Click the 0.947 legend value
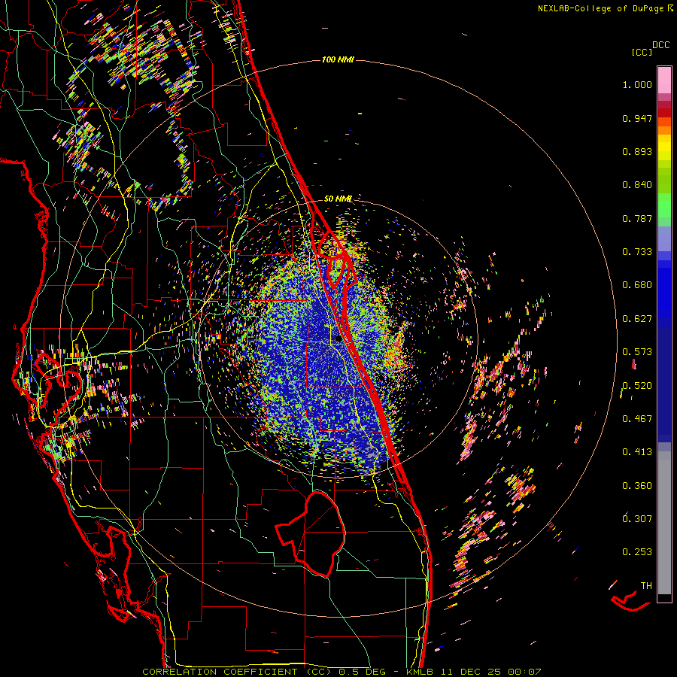677x677 pixels. click(x=637, y=118)
